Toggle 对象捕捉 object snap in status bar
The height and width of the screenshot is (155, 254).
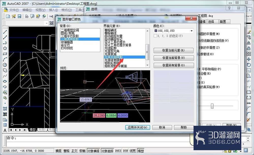coord(93,151)
